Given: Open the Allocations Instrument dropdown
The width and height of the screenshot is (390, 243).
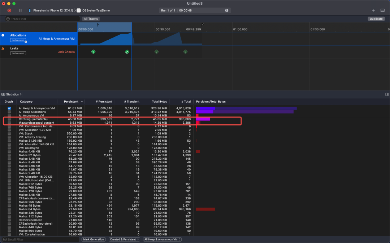Looking at the screenshot, I should coord(18,40).
